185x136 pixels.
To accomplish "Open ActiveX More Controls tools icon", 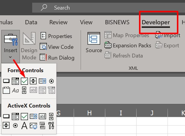I will 51,126.
